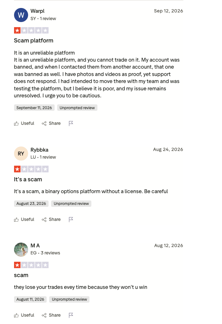Open the It's a scam review title
Screen dimensions: 222x324
(28, 179)
